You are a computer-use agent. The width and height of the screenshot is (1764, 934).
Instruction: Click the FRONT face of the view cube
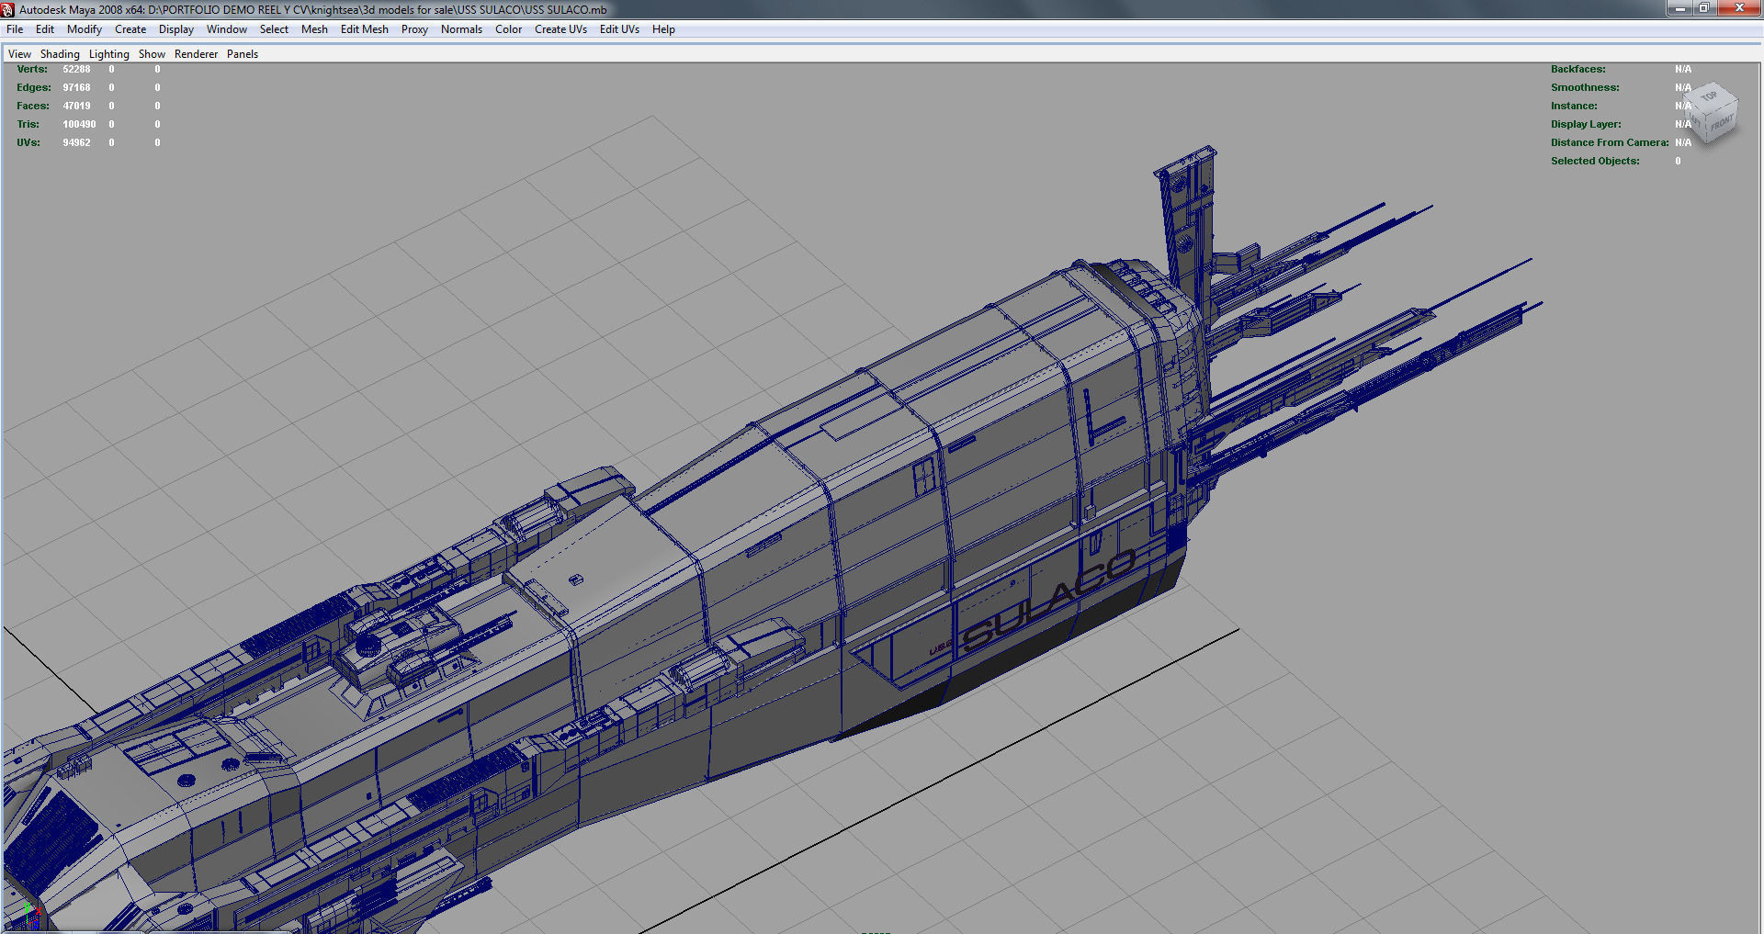pyautogui.click(x=1722, y=123)
